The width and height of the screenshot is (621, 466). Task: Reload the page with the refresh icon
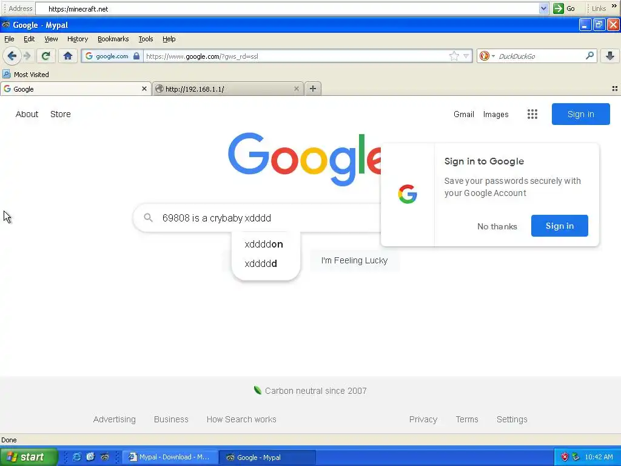click(x=46, y=56)
